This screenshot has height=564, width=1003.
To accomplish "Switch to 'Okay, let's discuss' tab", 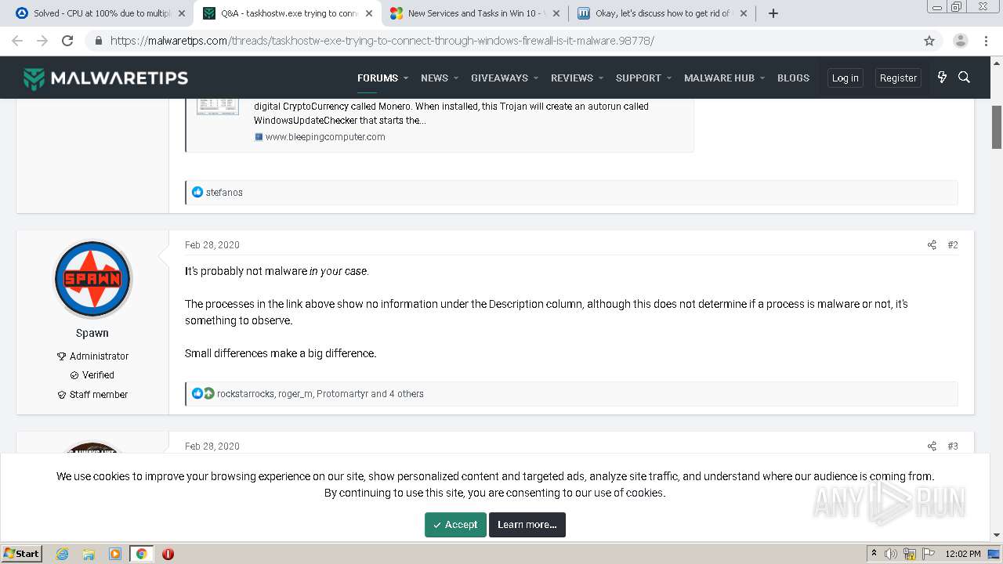I will tap(663, 13).
